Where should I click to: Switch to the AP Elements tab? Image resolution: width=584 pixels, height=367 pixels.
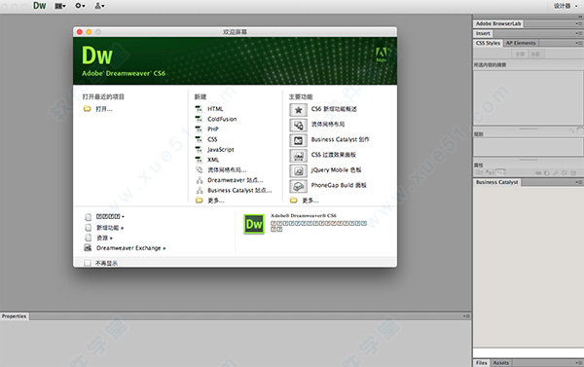521,43
